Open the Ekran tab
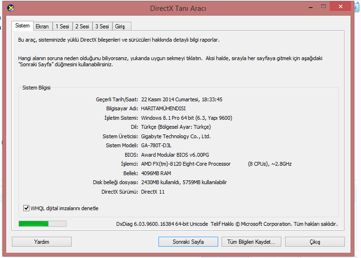This screenshot has width=361, height=258. click(42, 27)
